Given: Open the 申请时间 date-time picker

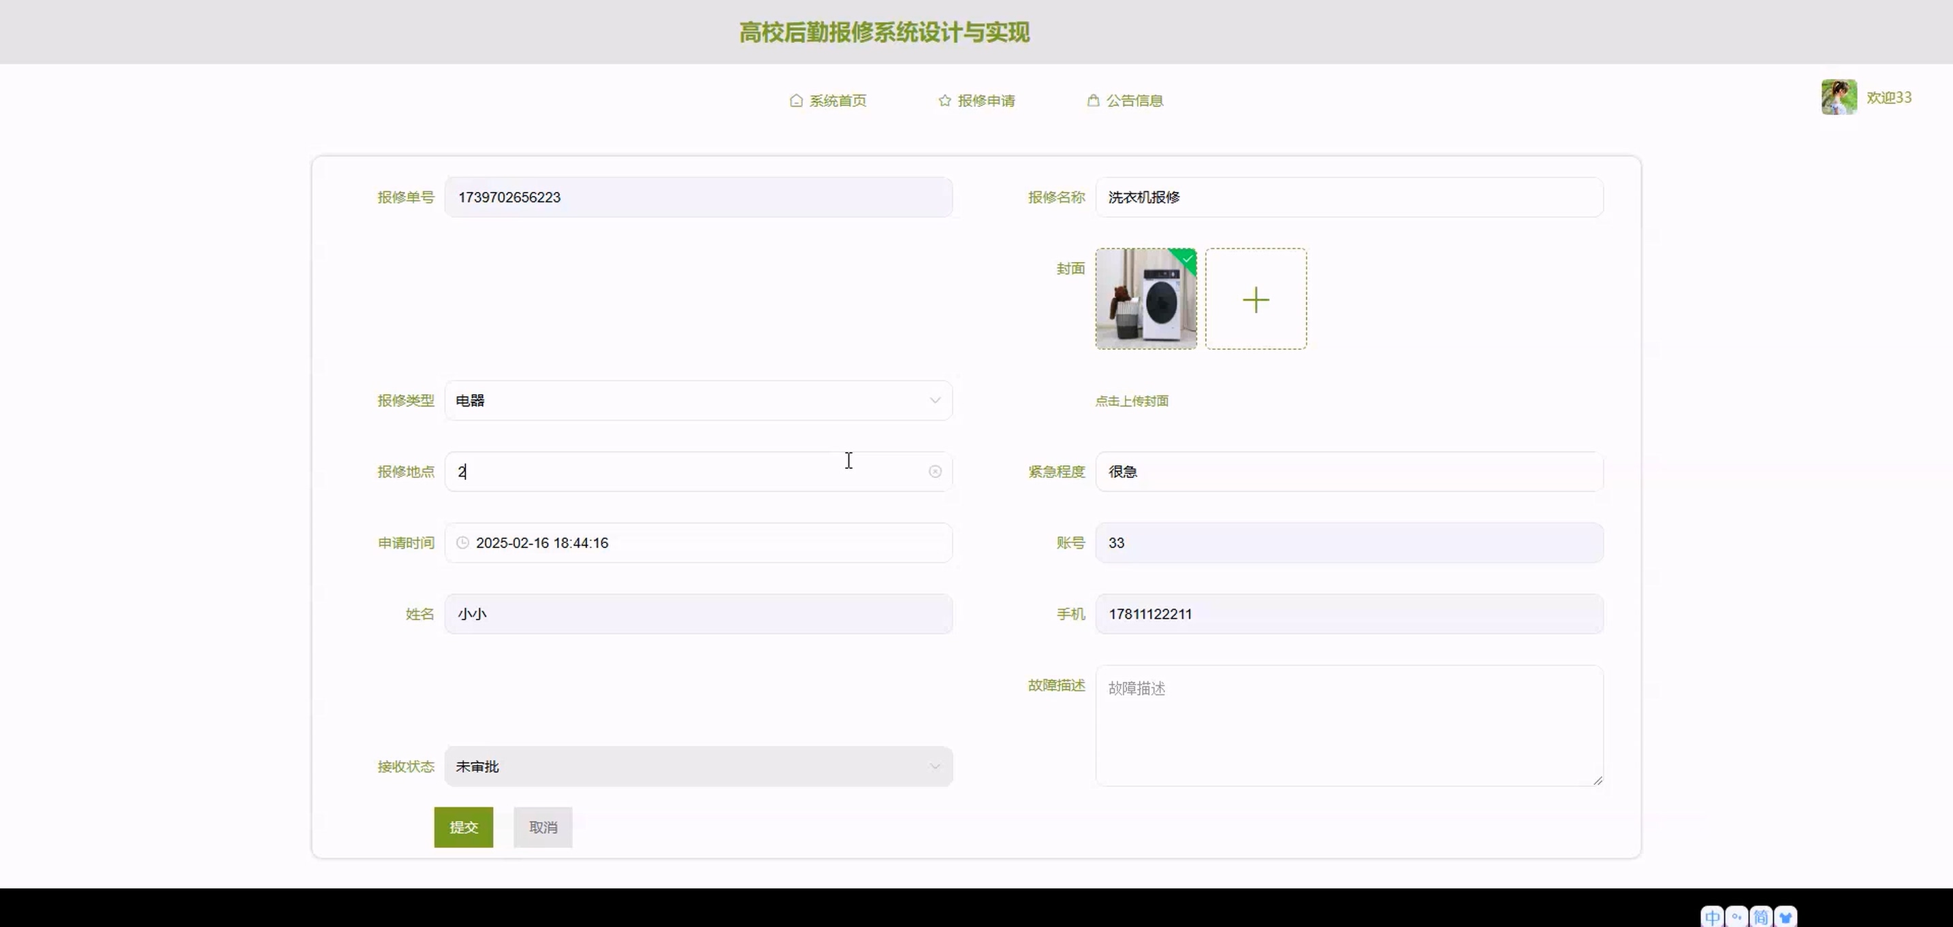Looking at the screenshot, I should click(x=697, y=542).
